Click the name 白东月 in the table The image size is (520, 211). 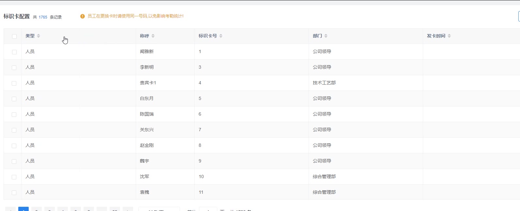[x=147, y=98]
